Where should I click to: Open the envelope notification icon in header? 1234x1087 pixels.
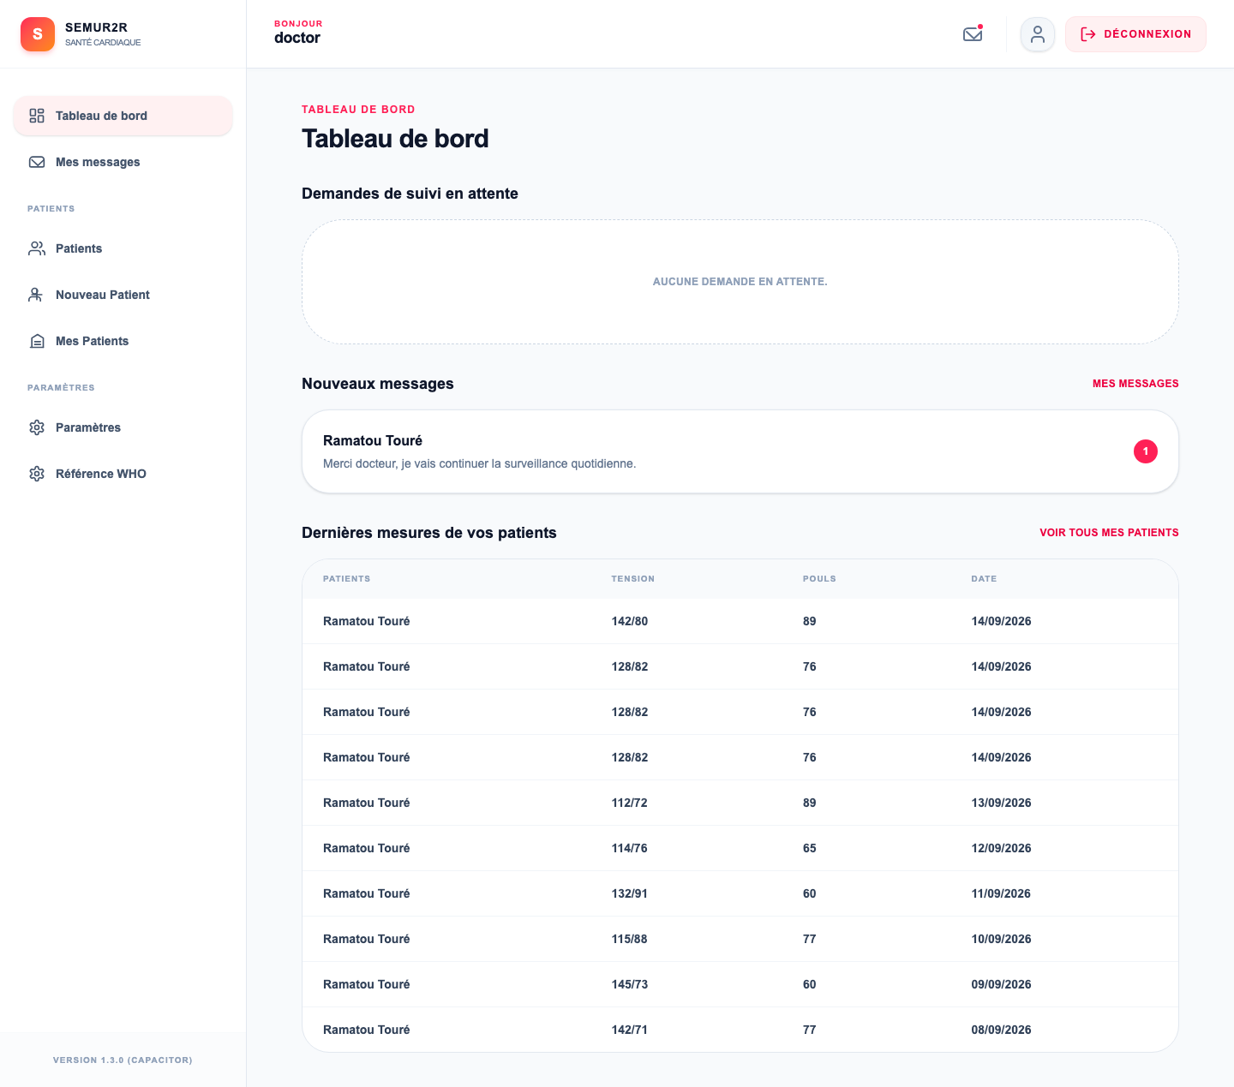[973, 34]
